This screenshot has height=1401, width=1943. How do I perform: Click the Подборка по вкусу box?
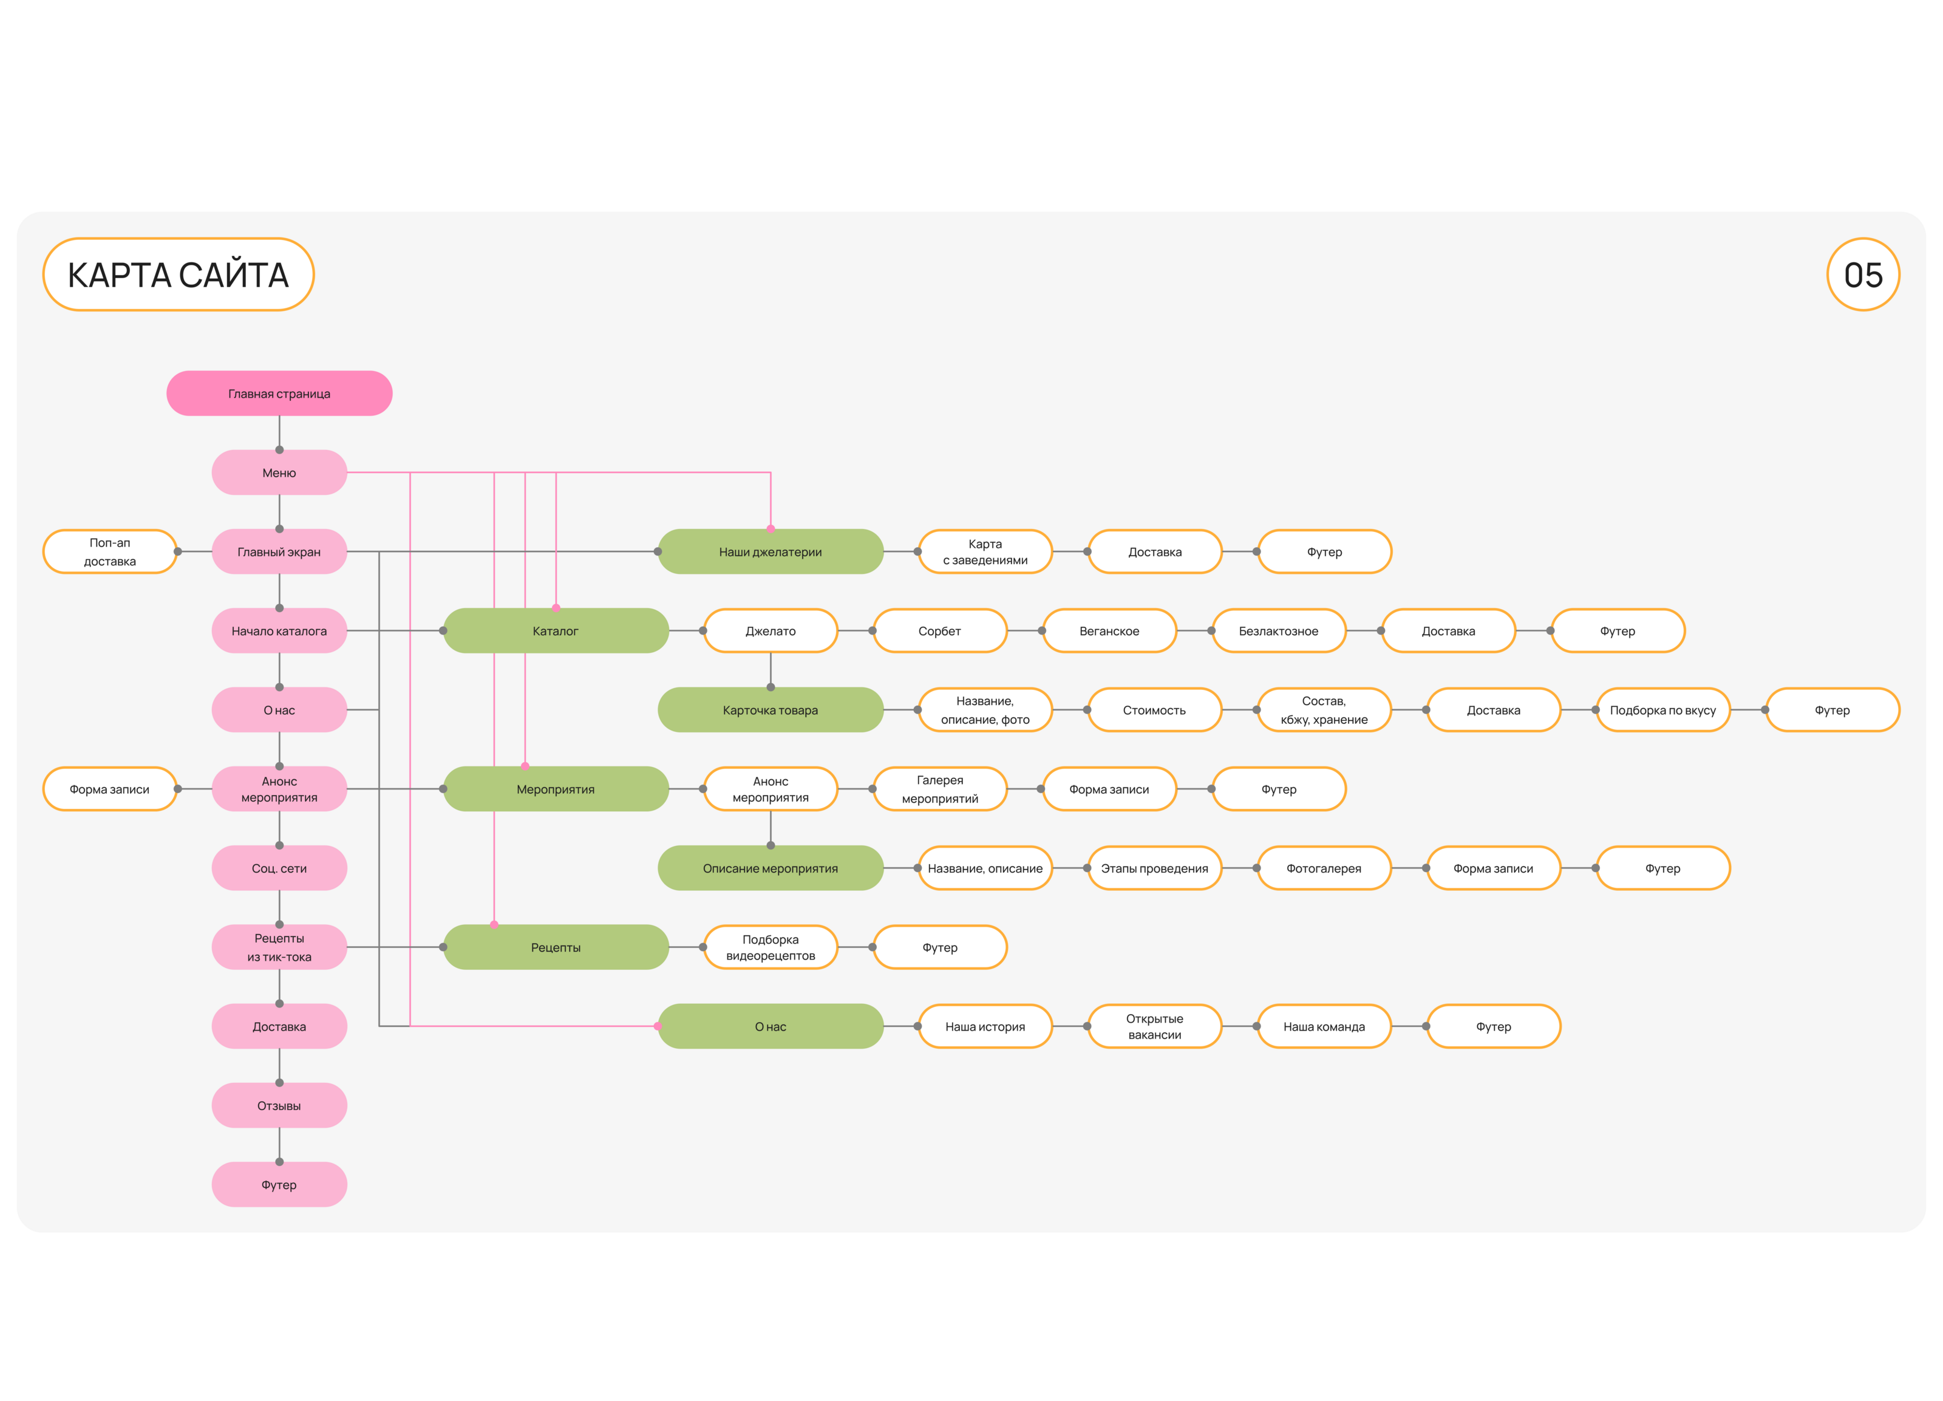1662,709
